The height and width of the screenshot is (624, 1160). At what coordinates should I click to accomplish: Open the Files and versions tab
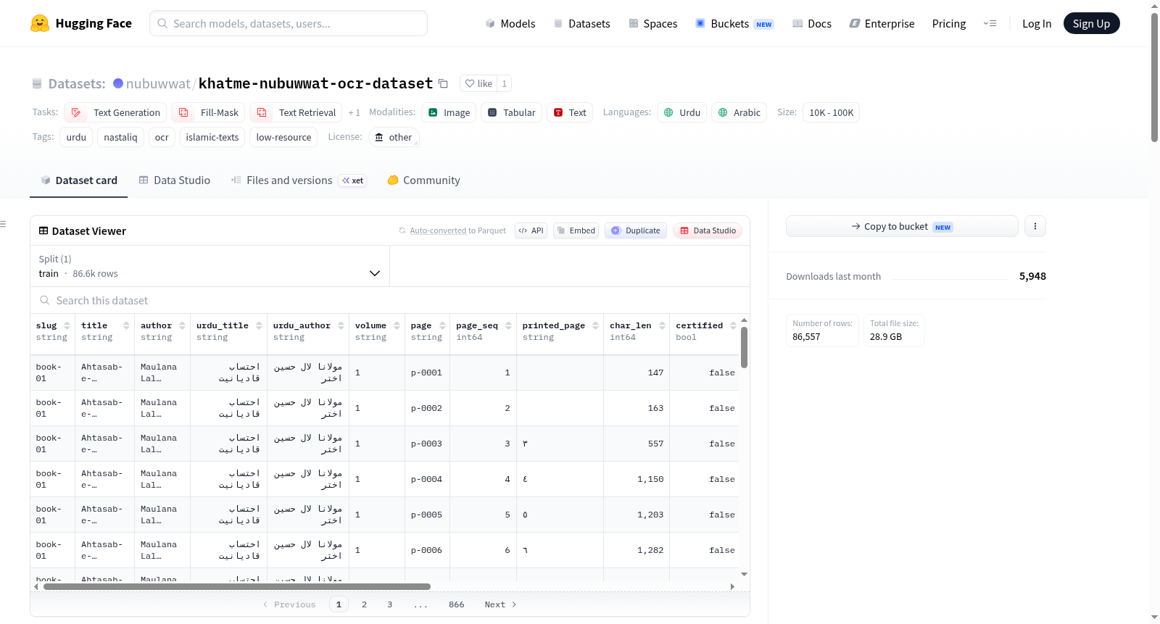click(x=298, y=180)
